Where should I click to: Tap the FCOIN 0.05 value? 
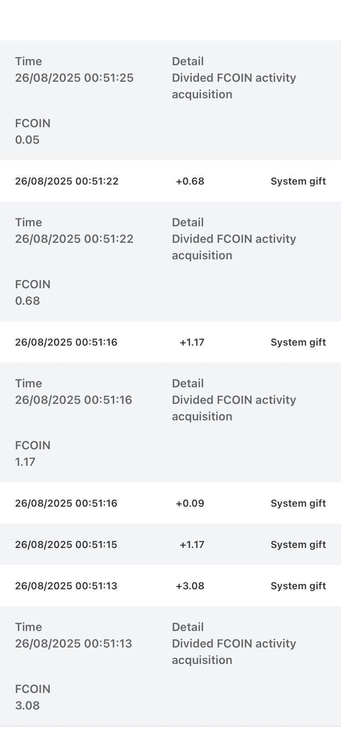pyautogui.click(x=27, y=140)
